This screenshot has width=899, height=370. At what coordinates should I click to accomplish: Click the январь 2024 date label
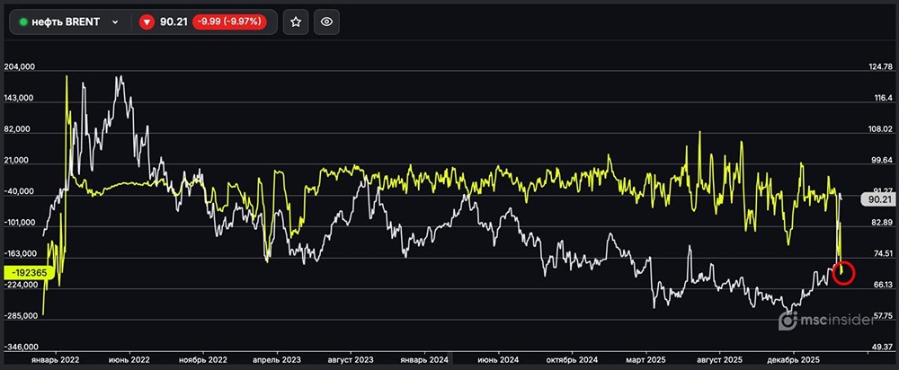tap(424, 360)
